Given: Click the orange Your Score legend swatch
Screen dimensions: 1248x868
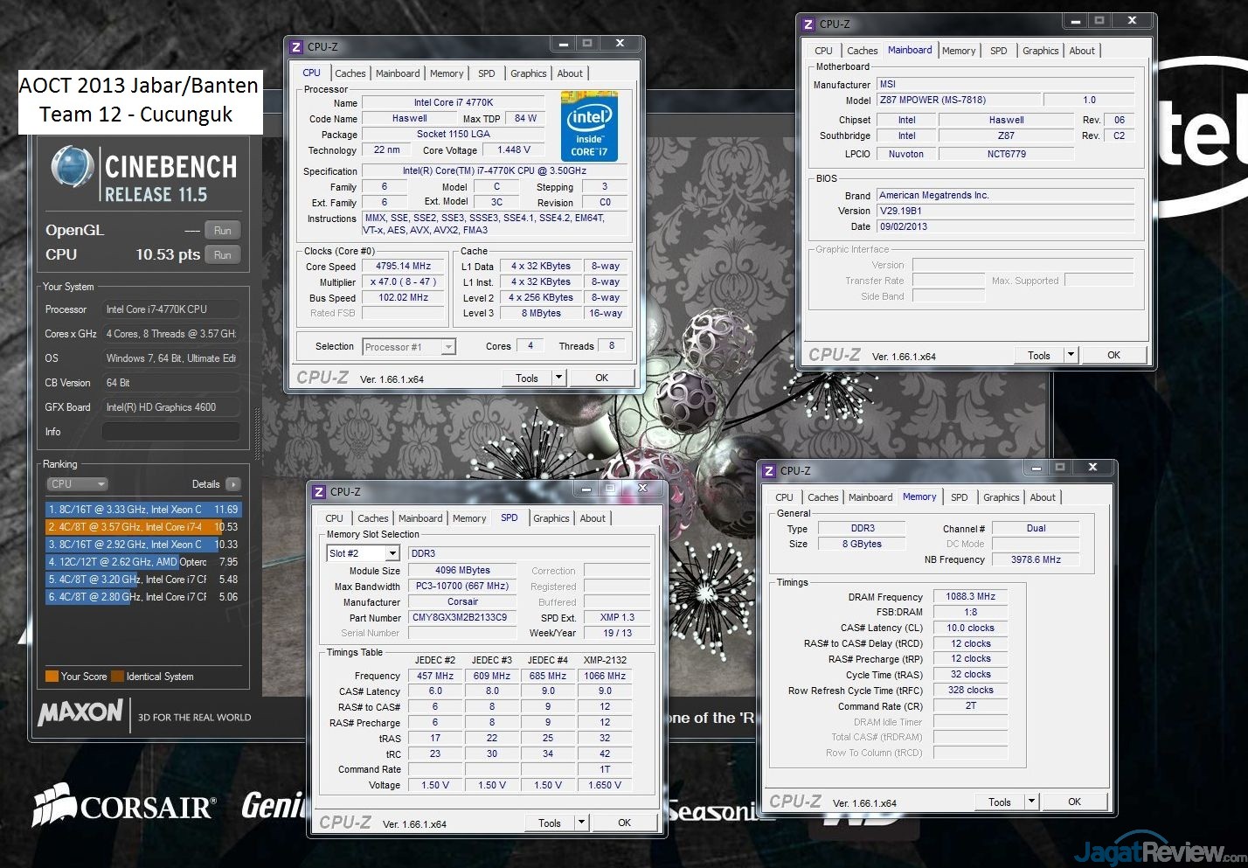Looking at the screenshot, I should 52,677.
